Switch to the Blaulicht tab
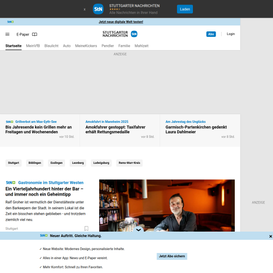This screenshot has height=273, width=273. [x=51, y=46]
